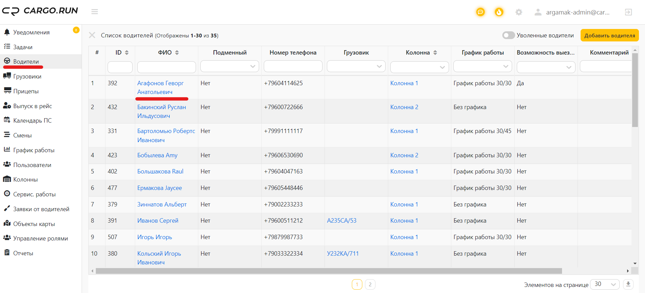Collapse sidebar with hamburger menu icon

coord(94,12)
